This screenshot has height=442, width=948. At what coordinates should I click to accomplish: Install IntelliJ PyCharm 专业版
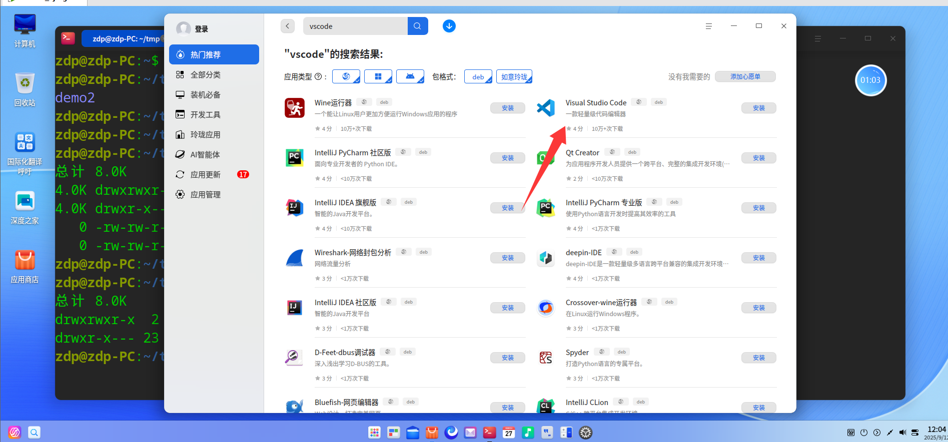(x=759, y=208)
